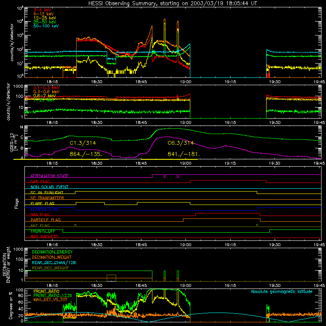Click the Absolute geomagnetic latitude label

(x=282, y=292)
